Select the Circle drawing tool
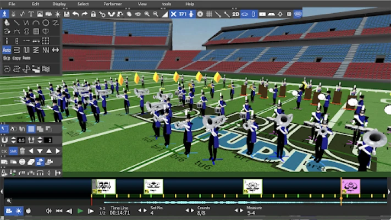The width and height of the screenshot is (391, 220). 46,23
